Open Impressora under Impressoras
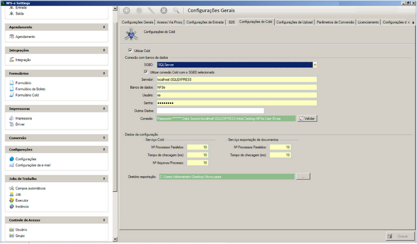The height and width of the screenshot is (244, 417). pos(24,118)
